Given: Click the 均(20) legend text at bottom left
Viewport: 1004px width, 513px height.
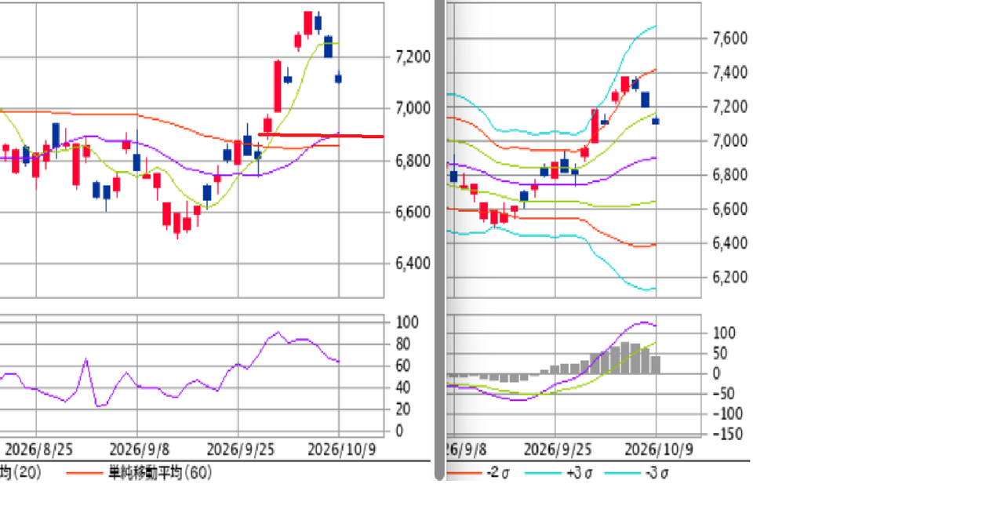Looking at the screenshot, I should [20, 473].
